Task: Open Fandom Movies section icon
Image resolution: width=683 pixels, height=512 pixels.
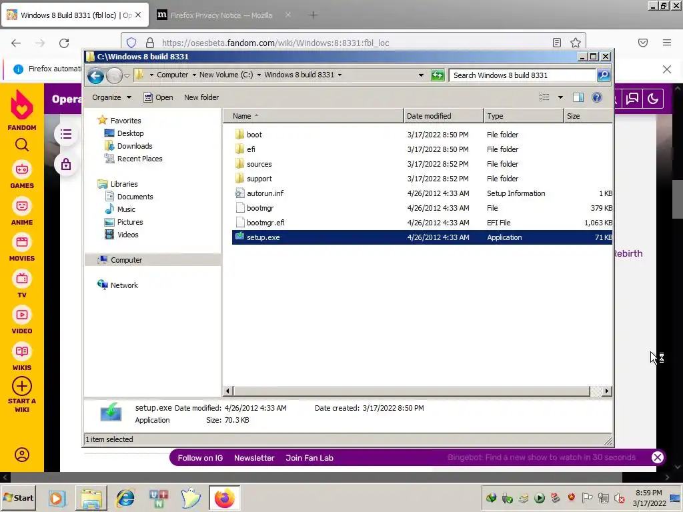Action: pyautogui.click(x=22, y=242)
